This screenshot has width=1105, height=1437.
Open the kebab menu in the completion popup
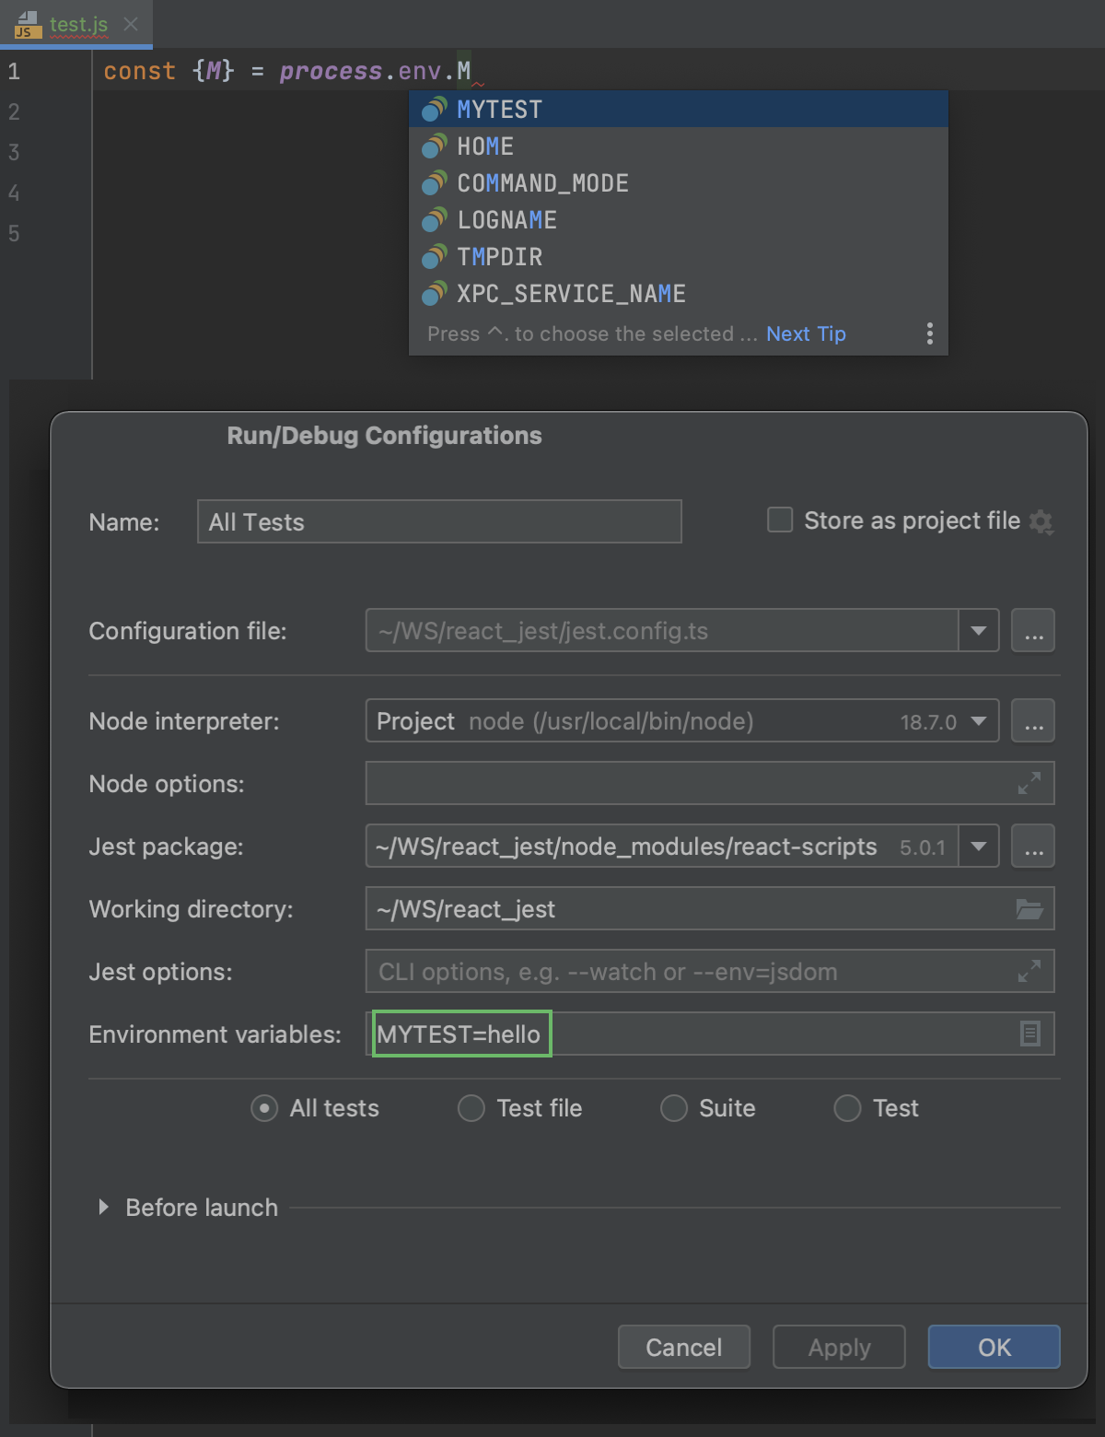coord(929,333)
